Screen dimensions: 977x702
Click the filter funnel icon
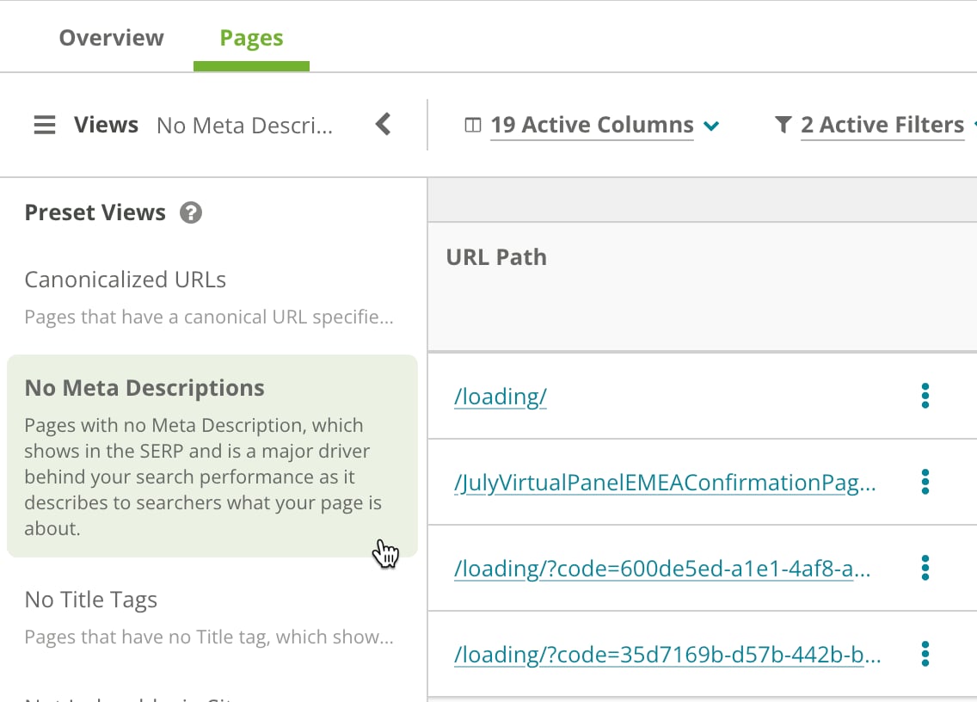(783, 125)
